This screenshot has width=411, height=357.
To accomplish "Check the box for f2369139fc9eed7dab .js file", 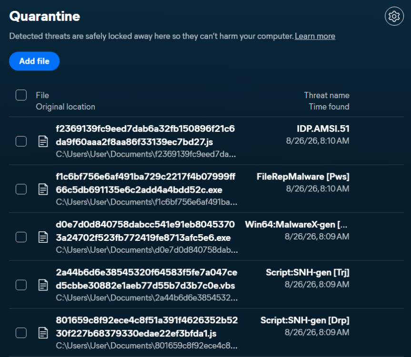I will coord(21,141).
